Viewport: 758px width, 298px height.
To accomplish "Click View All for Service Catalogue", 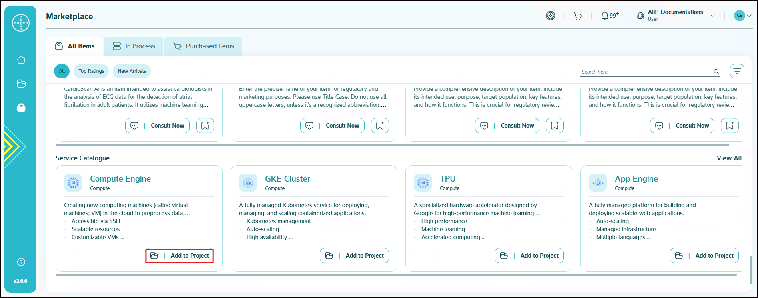I will pyautogui.click(x=729, y=158).
